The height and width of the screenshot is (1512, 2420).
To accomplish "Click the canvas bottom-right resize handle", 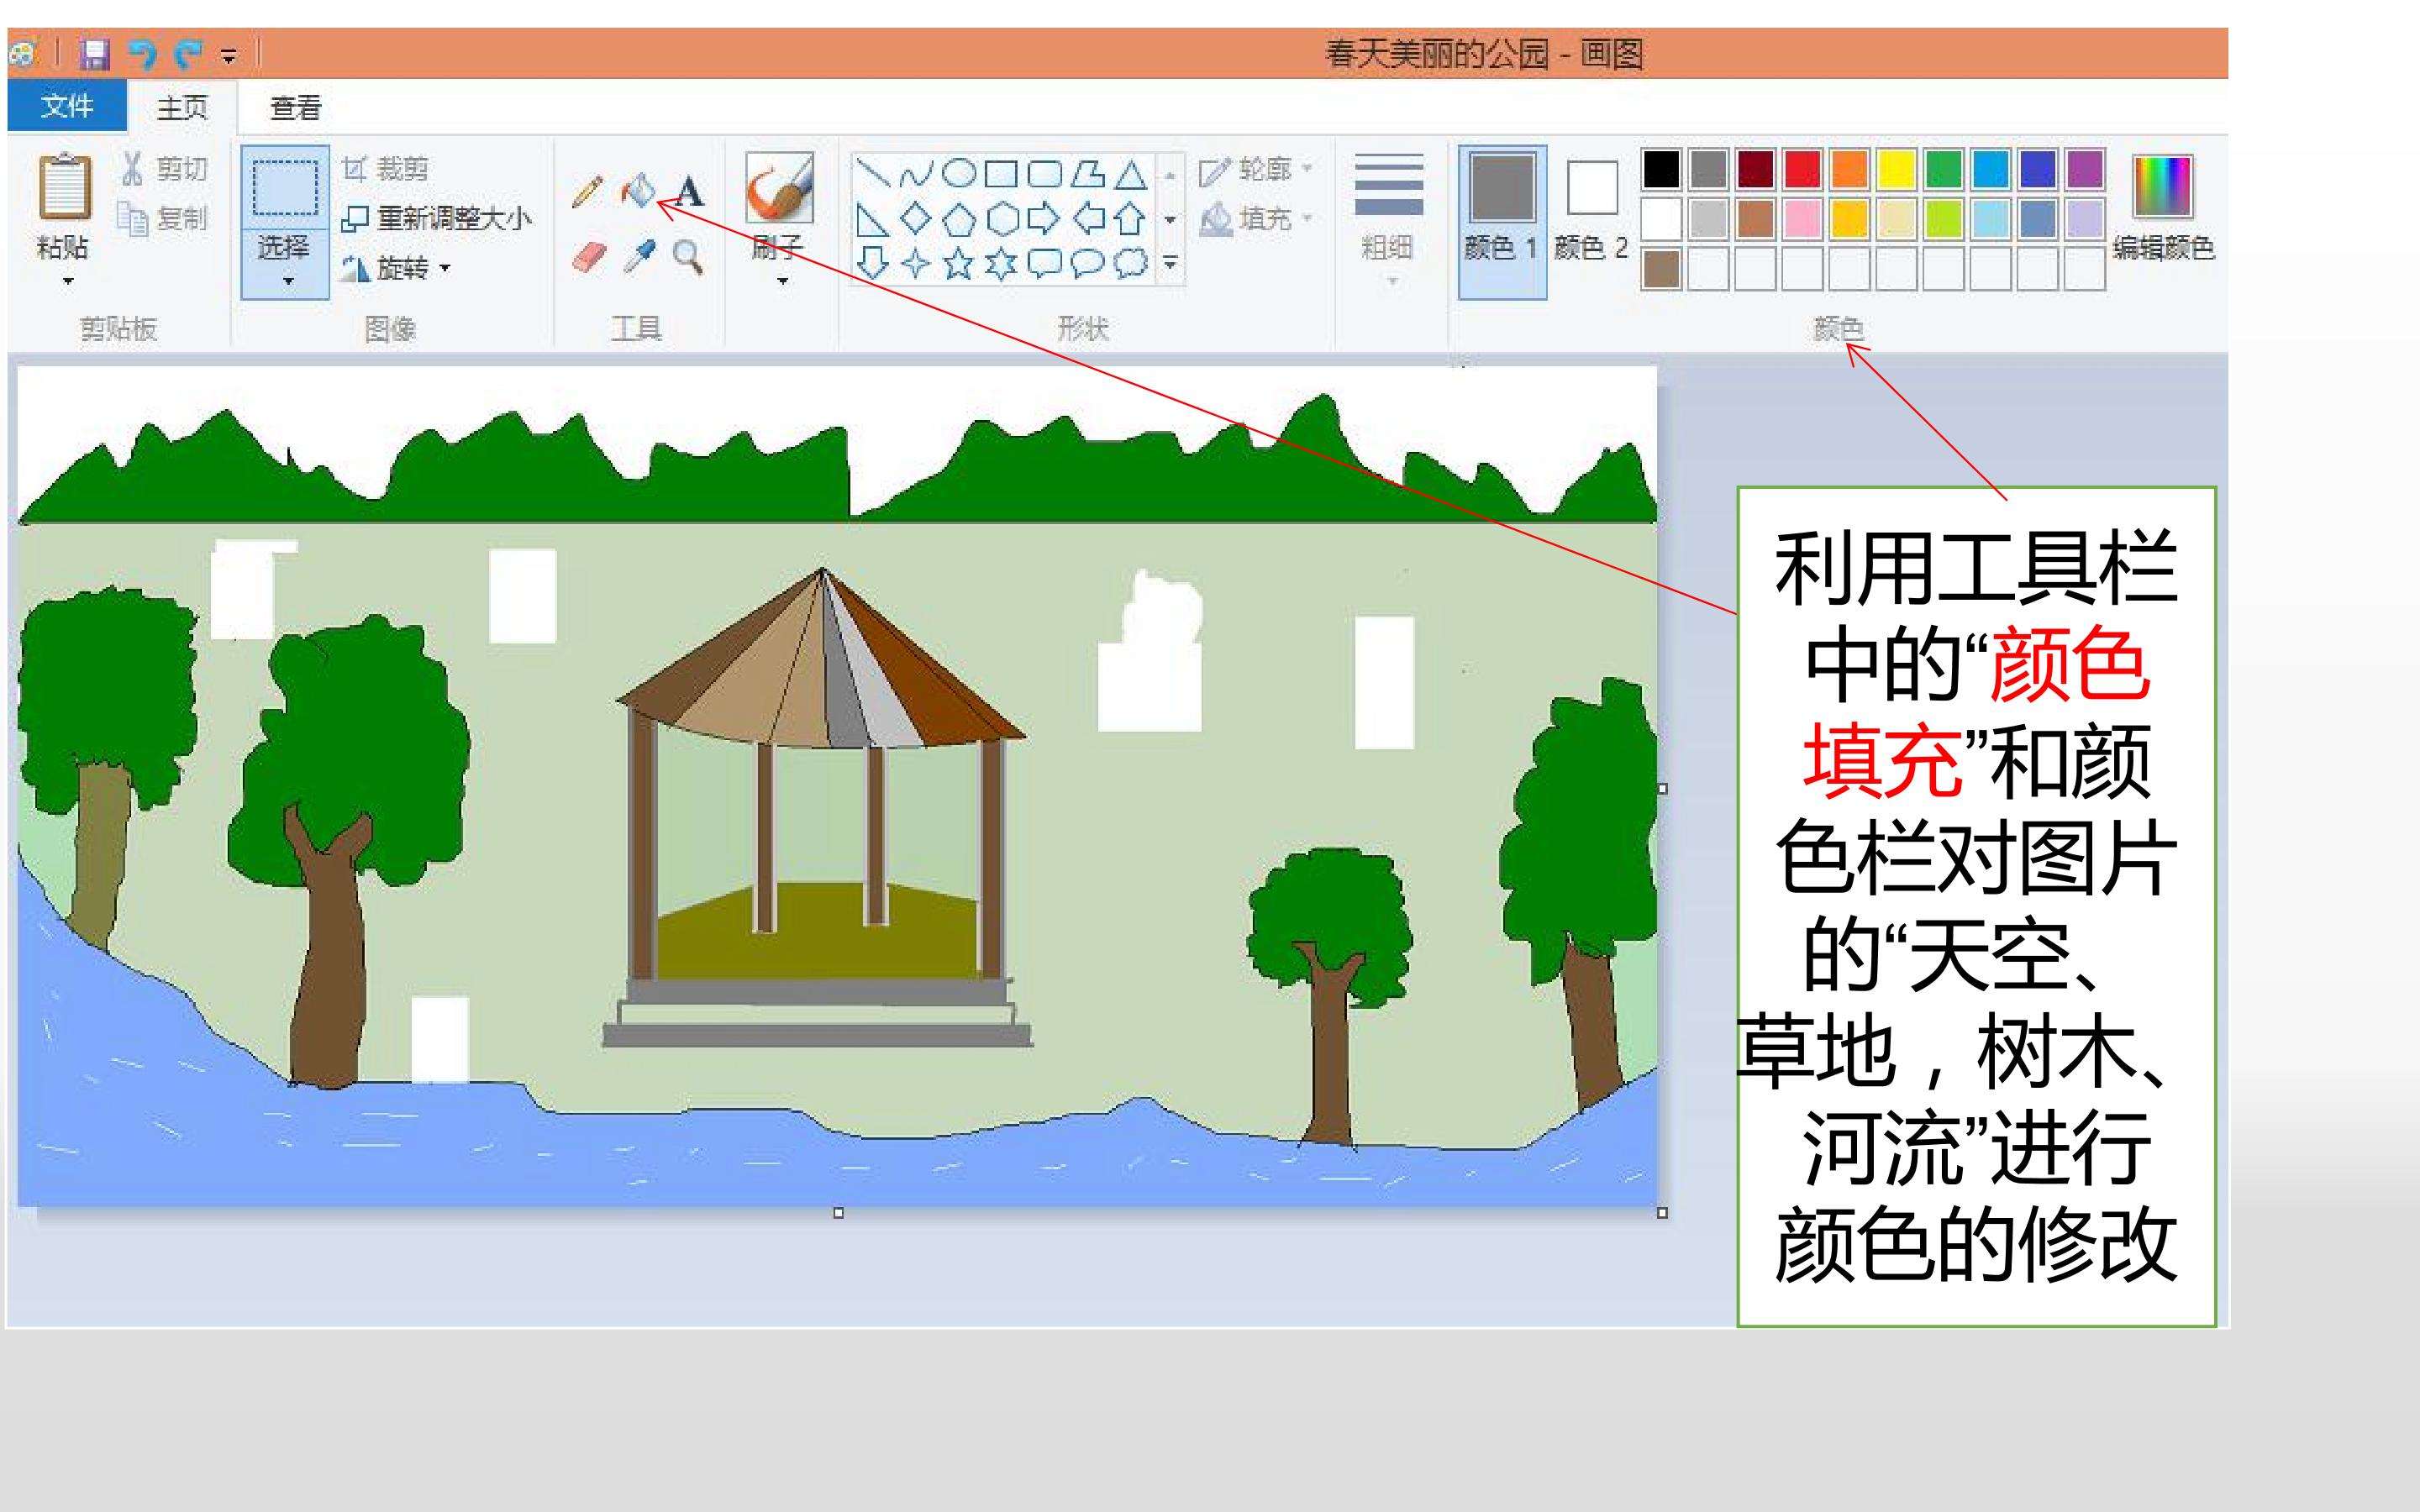I will pyautogui.click(x=1662, y=1212).
